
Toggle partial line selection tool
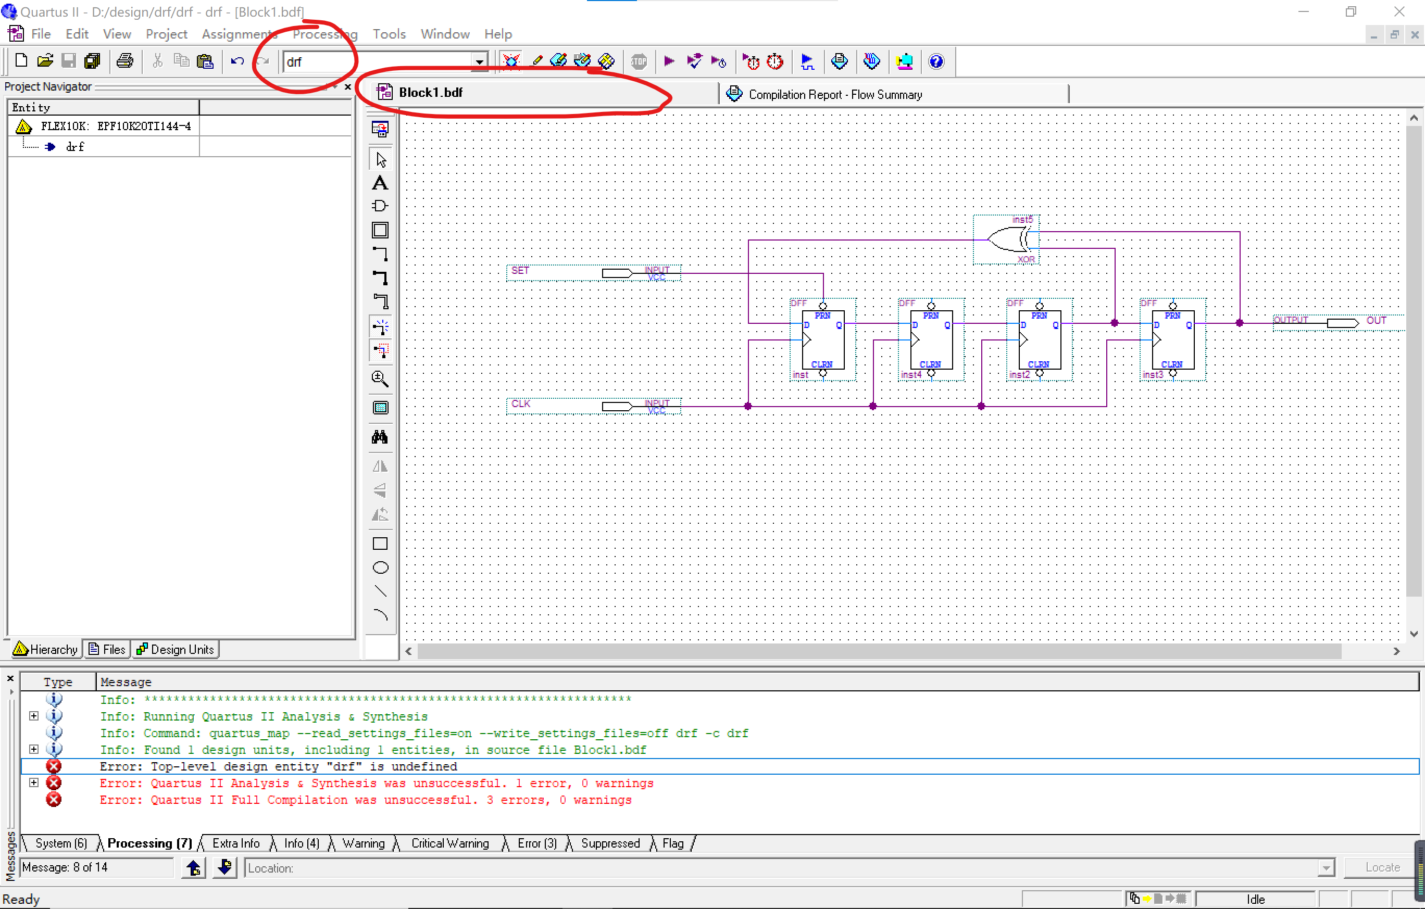[x=380, y=351]
